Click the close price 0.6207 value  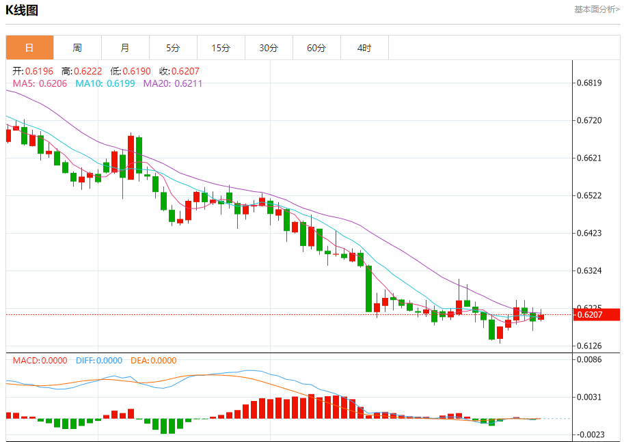(x=185, y=71)
